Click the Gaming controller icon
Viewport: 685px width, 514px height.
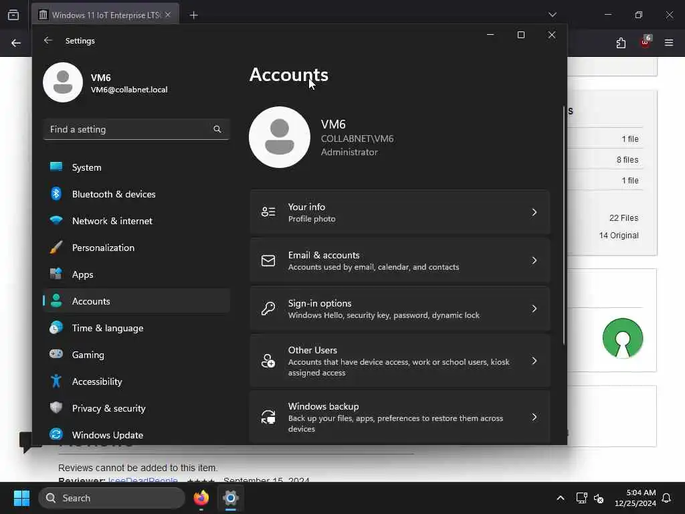point(56,354)
